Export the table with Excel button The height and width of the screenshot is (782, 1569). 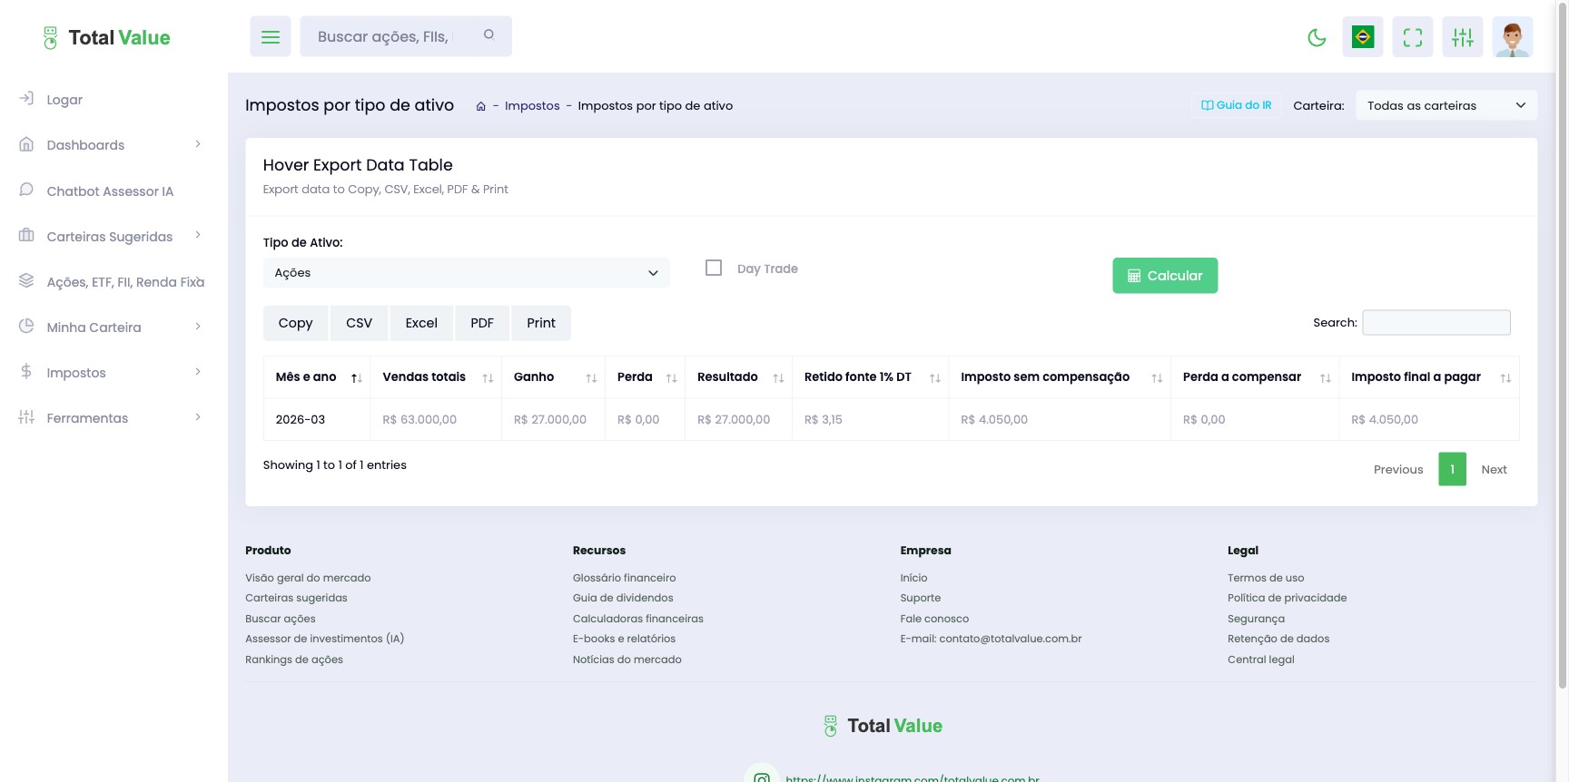point(421,323)
